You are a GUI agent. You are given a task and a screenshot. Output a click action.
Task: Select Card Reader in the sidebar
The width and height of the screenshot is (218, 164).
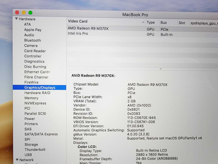coord(35,51)
